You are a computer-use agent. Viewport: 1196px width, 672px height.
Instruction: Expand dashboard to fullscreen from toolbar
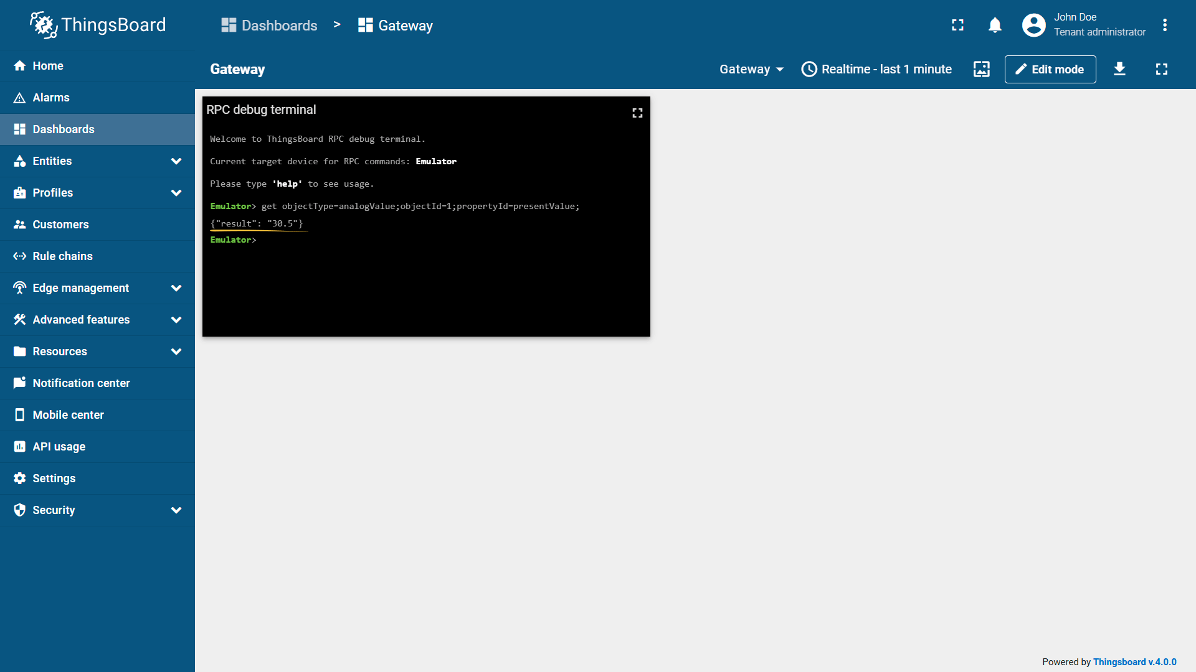click(1161, 69)
